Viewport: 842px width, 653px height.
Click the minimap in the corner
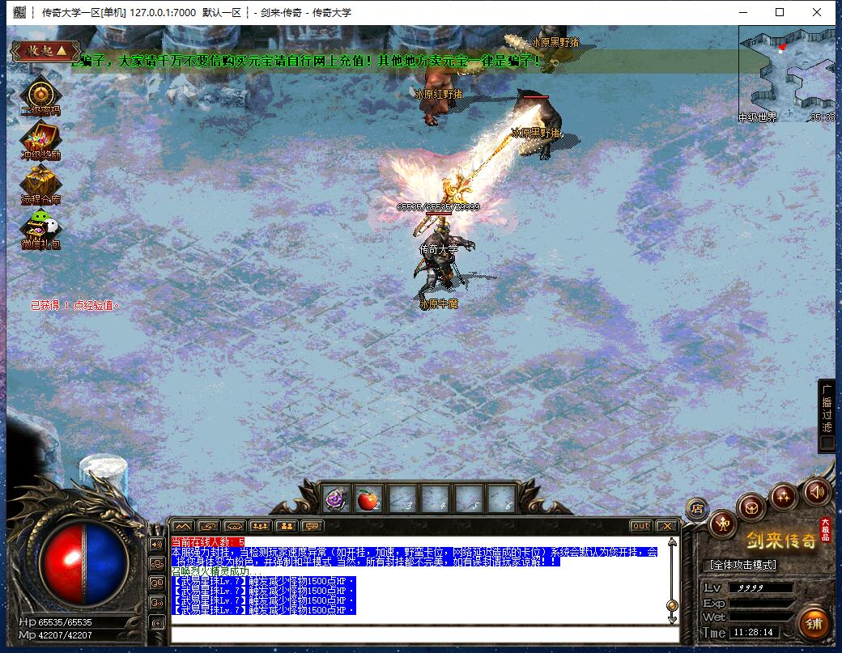[x=787, y=74]
